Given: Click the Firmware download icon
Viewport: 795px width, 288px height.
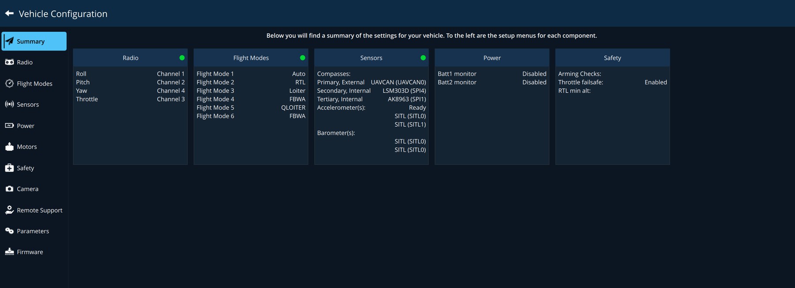Looking at the screenshot, I should [x=9, y=252].
